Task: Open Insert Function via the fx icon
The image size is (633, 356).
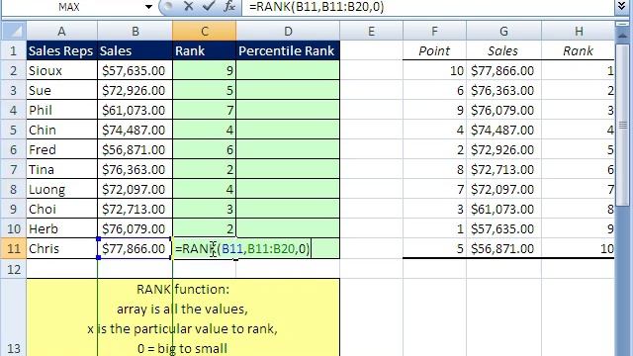Action: 229,7
